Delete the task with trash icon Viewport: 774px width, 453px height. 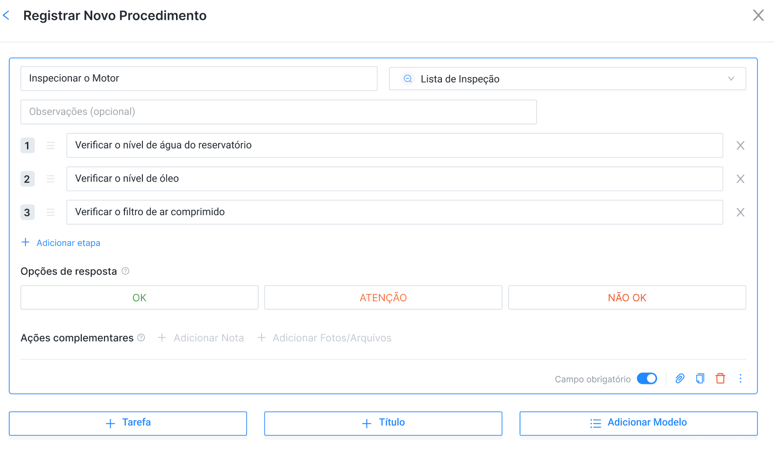click(x=720, y=378)
